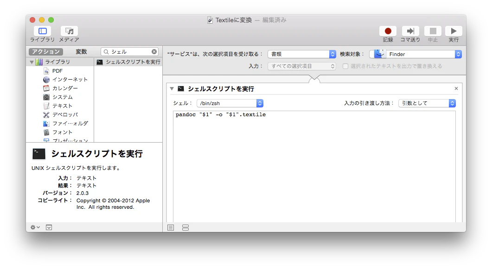The height and width of the screenshot is (269, 492).
Task: Click terminal icon in action results list
Action: pos(100,62)
